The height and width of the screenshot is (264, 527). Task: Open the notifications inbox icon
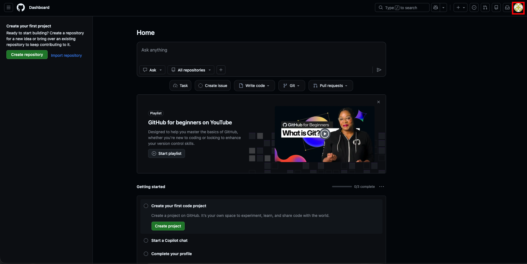click(x=507, y=7)
